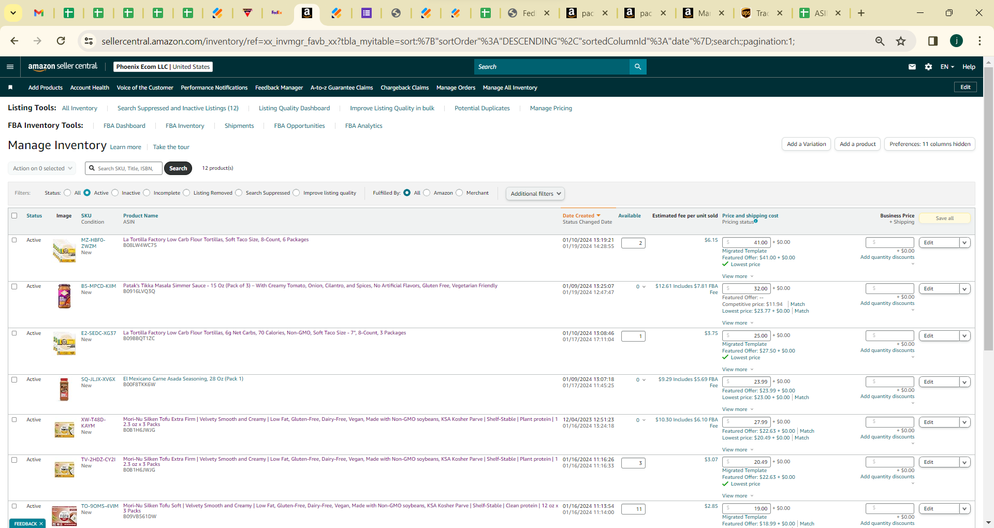Open the La Tortilla 6 Packages product thumbnail
The height and width of the screenshot is (528, 994).
coord(64,251)
